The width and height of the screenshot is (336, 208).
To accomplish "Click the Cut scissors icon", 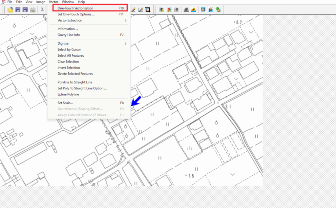I will [42, 9].
